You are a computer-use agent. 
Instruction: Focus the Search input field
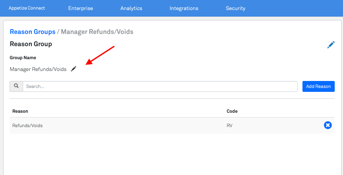click(160, 86)
